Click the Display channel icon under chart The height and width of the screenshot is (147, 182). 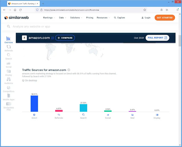pyautogui.click(x=157, y=115)
